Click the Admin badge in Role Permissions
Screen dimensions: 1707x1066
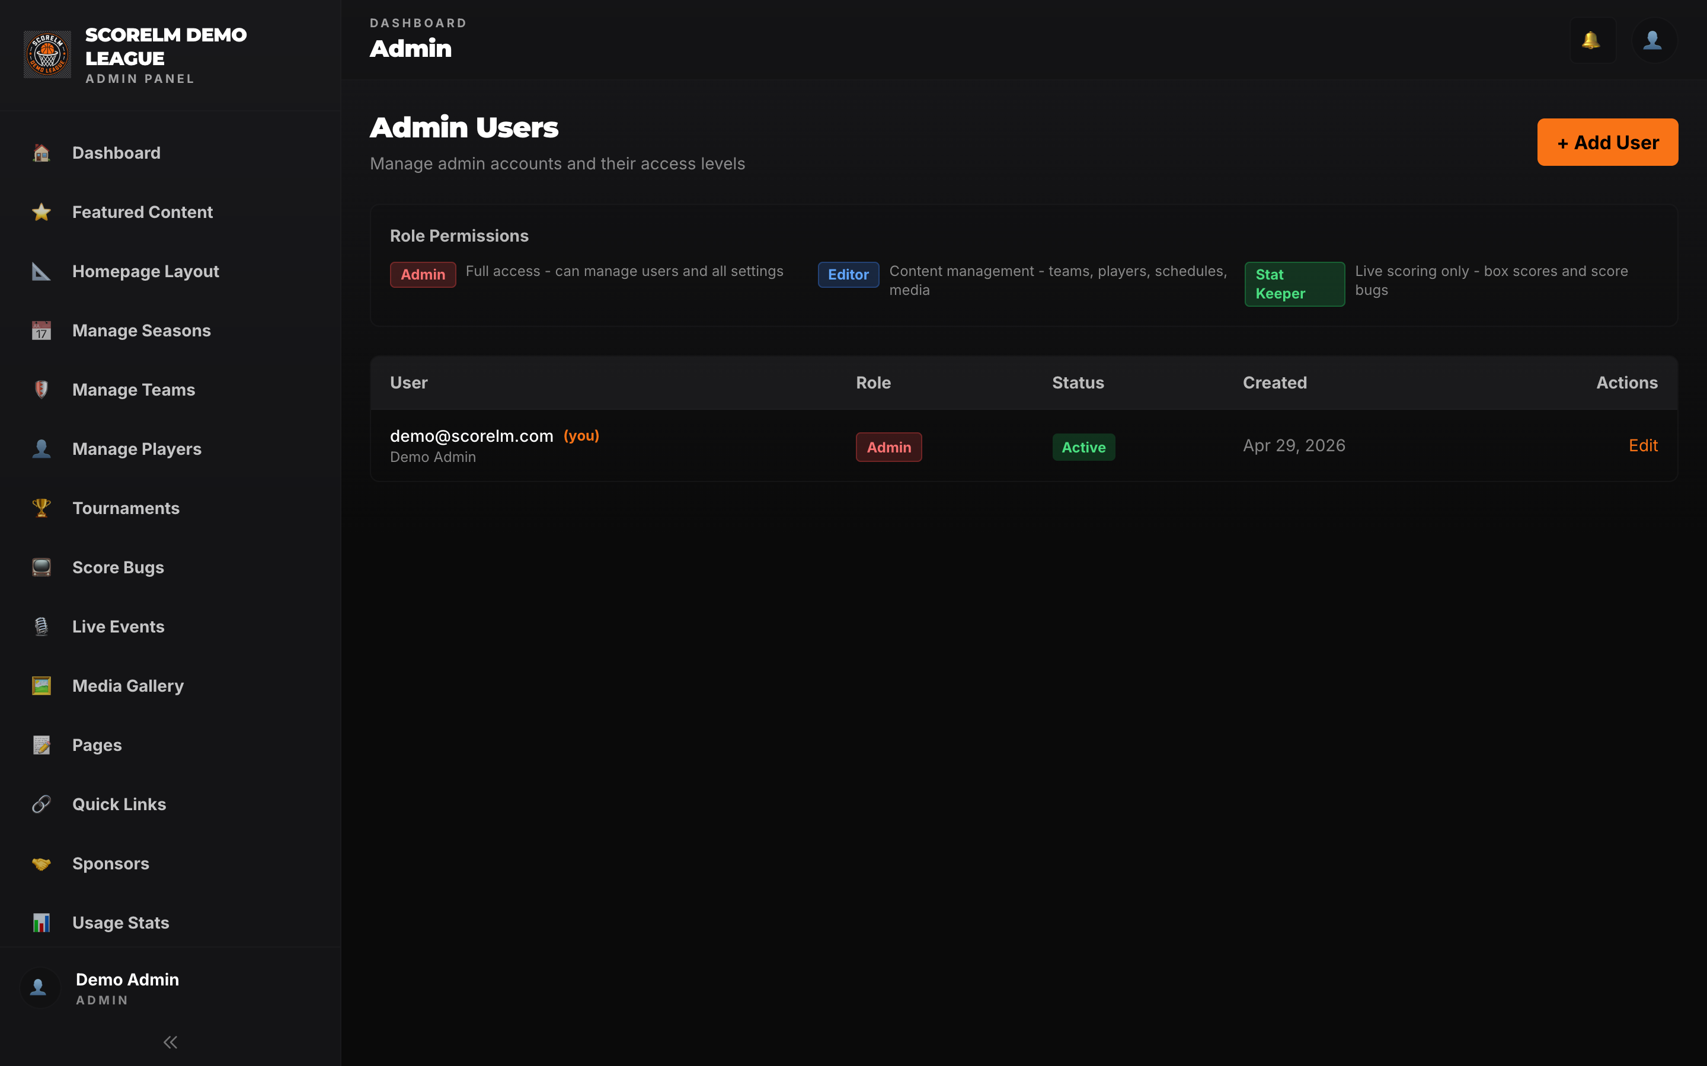(x=423, y=275)
